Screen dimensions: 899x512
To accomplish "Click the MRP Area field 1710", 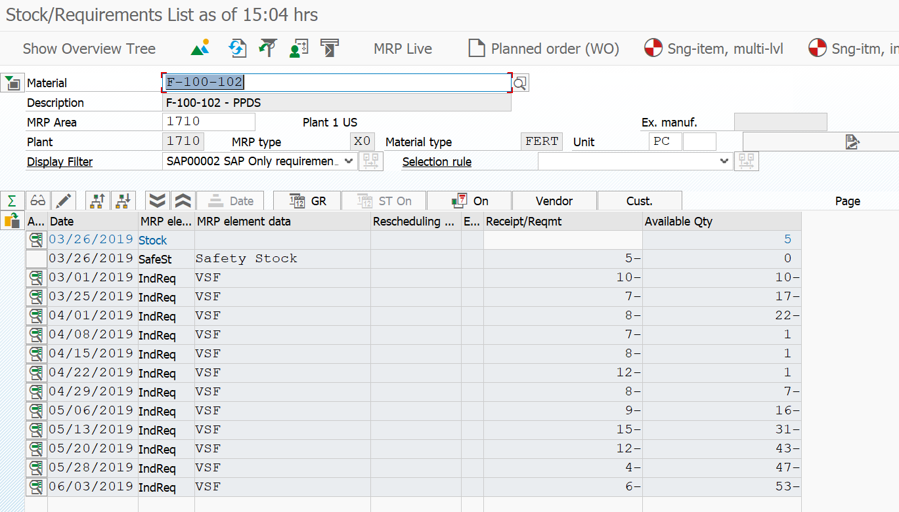I will pyautogui.click(x=208, y=122).
